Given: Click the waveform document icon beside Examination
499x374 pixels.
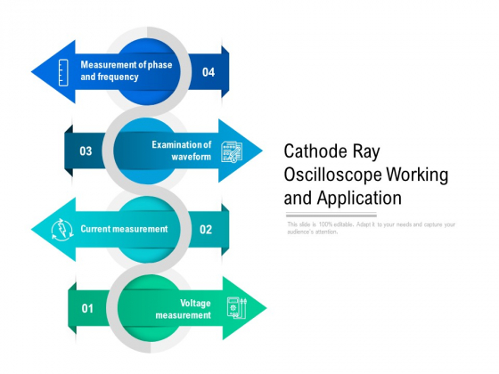Looking at the screenshot, I should [232, 151].
